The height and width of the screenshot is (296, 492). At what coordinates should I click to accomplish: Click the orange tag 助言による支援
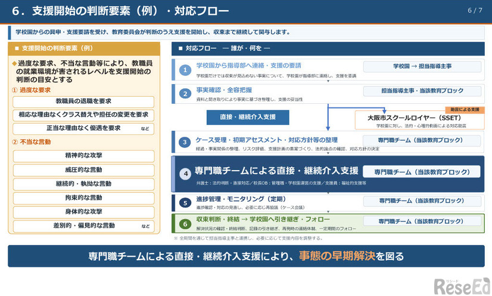click(x=465, y=109)
